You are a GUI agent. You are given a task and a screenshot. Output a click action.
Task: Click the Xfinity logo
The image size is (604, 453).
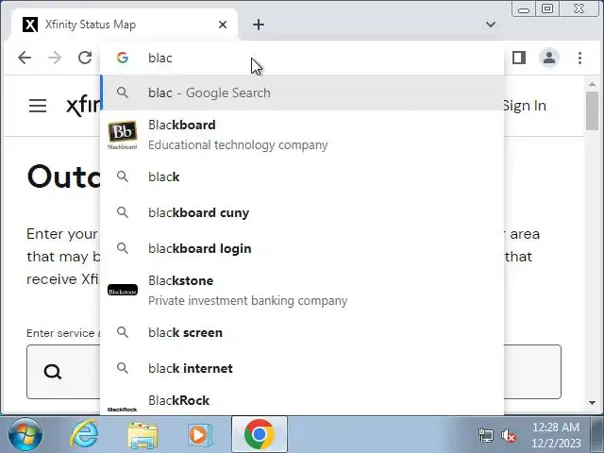83,106
